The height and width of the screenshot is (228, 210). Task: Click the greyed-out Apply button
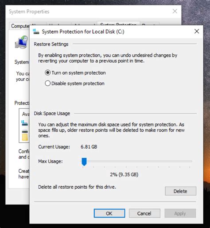point(180,213)
